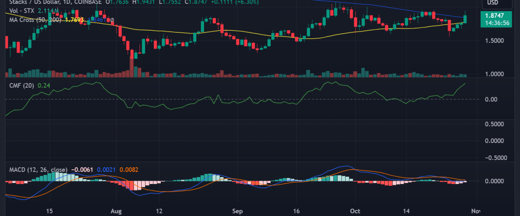This screenshot has width=520, height=216.
Task: Click the MACD histogram value -0.0061
Action: click(x=82, y=170)
